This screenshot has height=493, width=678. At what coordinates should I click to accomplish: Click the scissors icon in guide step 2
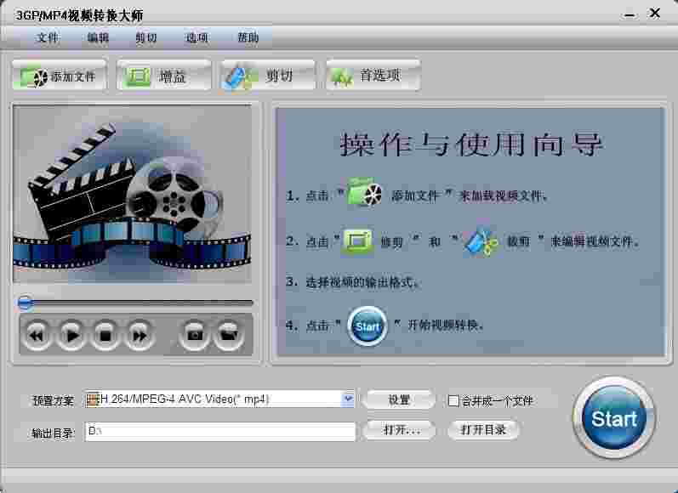481,241
